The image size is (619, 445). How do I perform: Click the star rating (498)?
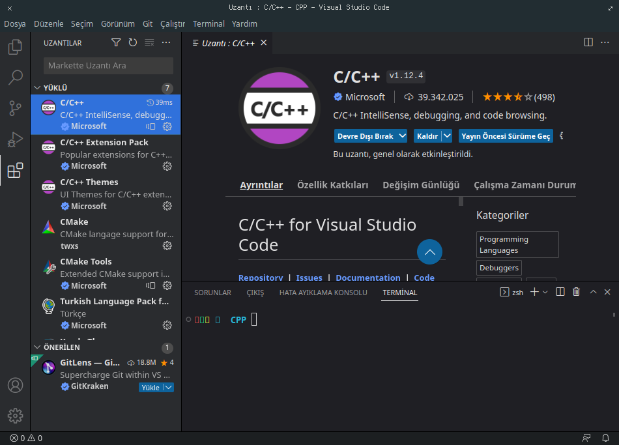pyautogui.click(x=519, y=97)
